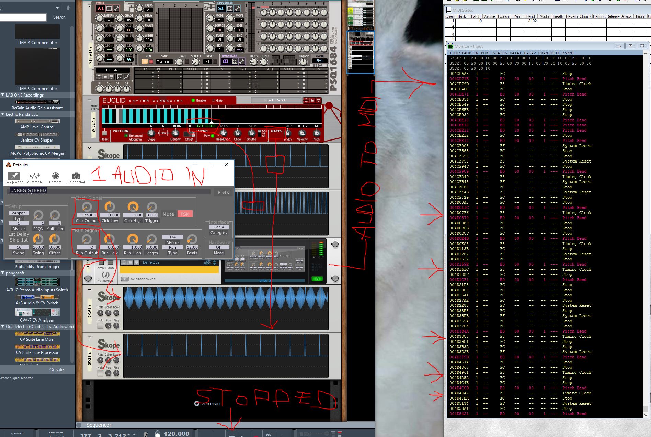Click the Screenshot camera icon
The height and width of the screenshot is (437, 651).
[76, 176]
